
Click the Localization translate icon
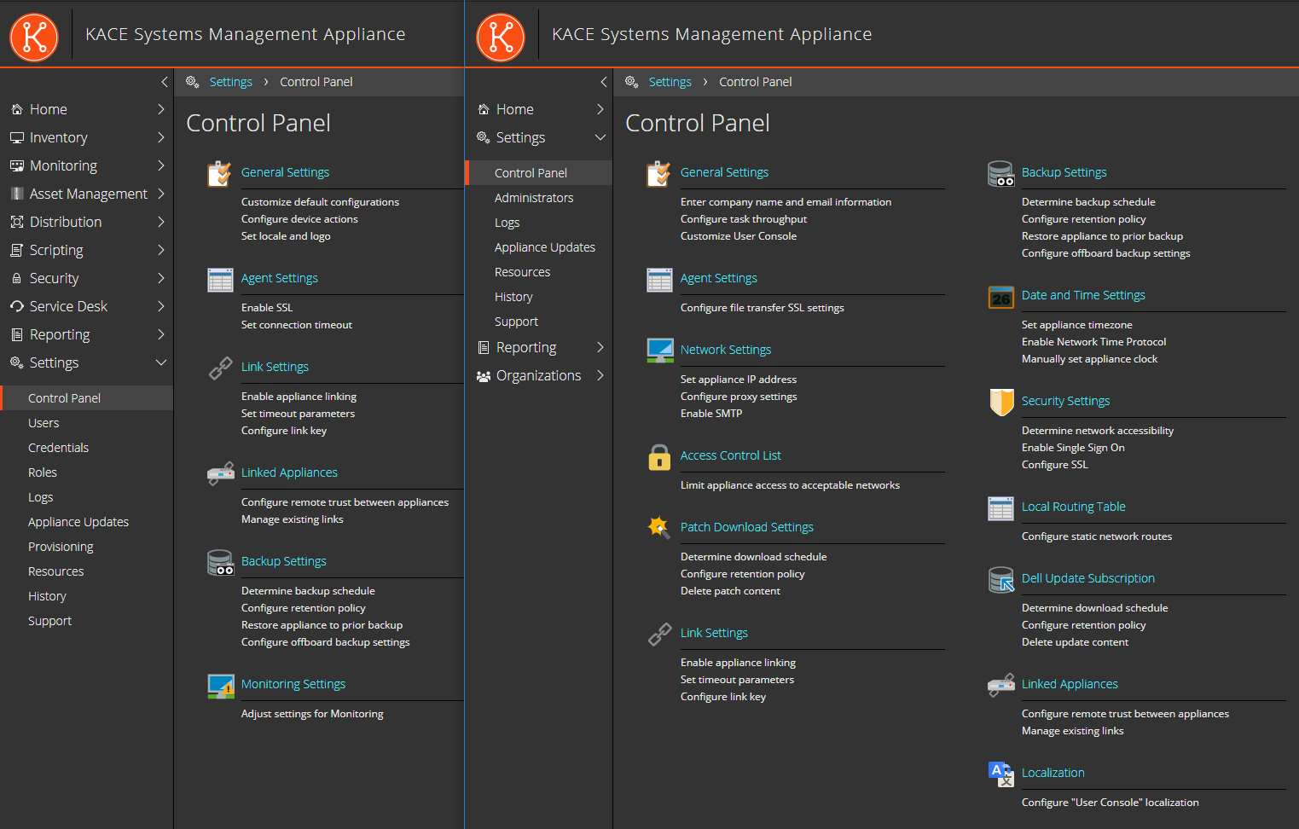coord(1000,774)
